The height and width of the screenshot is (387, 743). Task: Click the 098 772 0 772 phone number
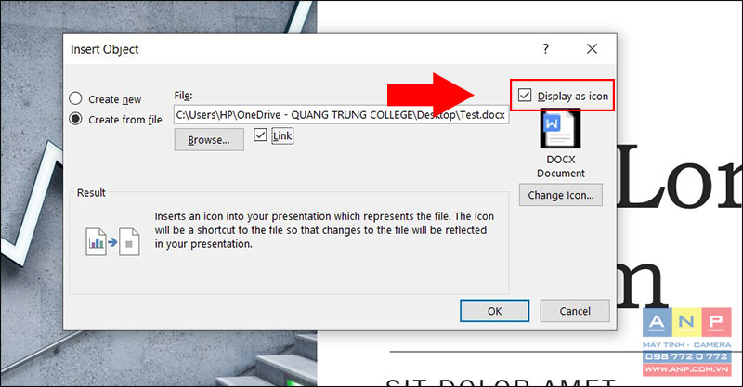[686, 356]
